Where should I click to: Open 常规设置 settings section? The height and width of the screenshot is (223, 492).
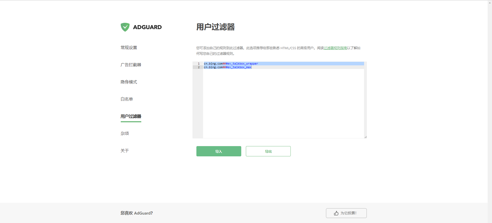pos(129,48)
